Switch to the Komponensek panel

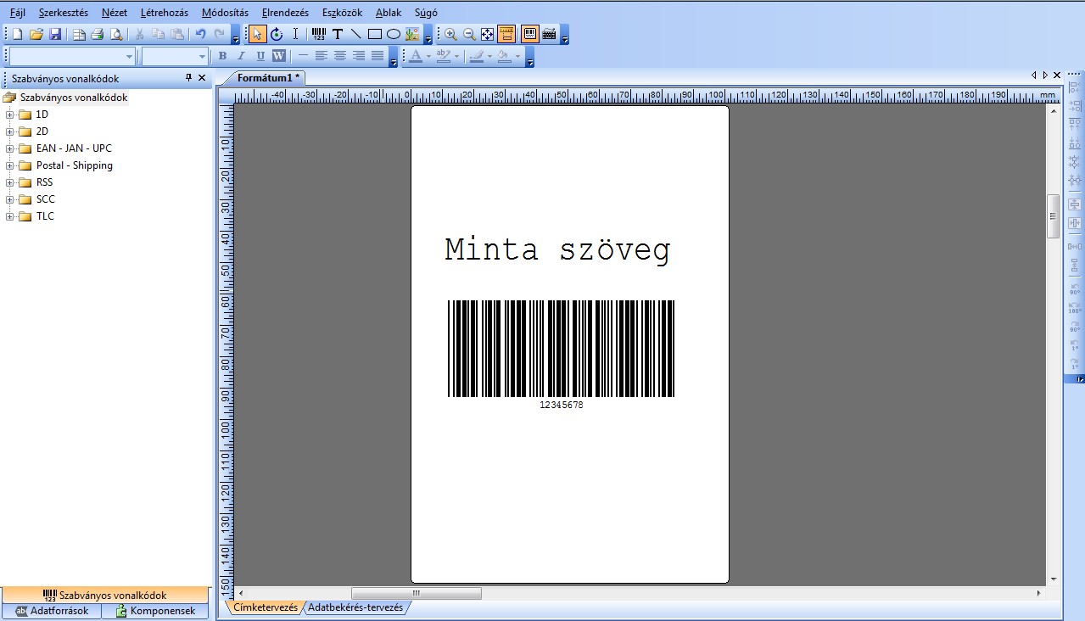155,611
